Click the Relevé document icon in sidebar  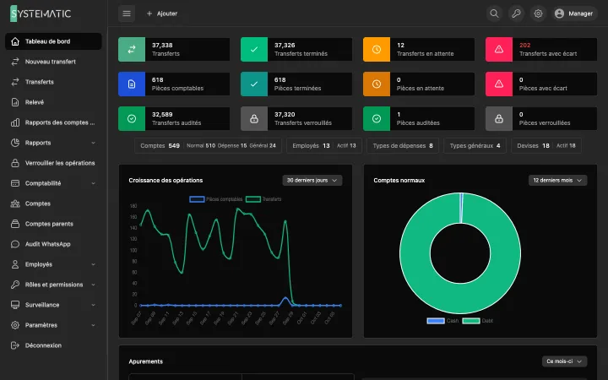(x=15, y=102)
